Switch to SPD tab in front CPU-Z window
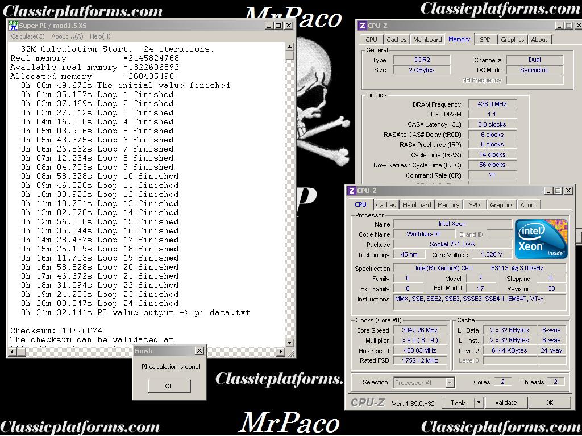 coord(475,204)
